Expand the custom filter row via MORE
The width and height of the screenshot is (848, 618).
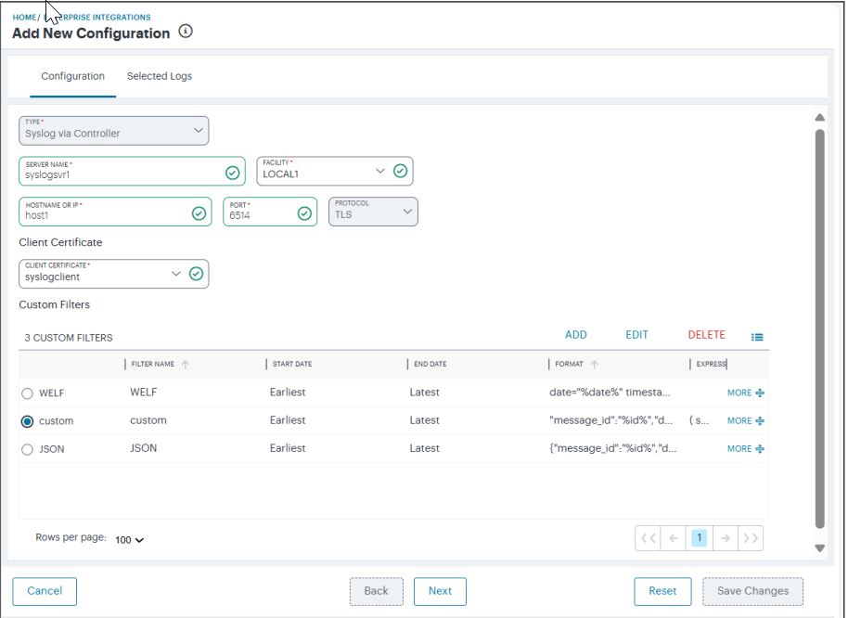coord(739,420)
